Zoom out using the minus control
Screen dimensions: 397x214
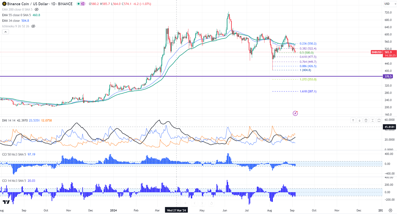[178, 203]
